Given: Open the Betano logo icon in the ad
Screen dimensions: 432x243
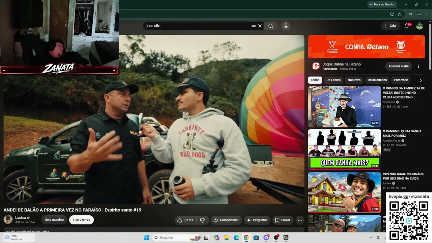Looking at the screenshot, I should pos(316,66).
